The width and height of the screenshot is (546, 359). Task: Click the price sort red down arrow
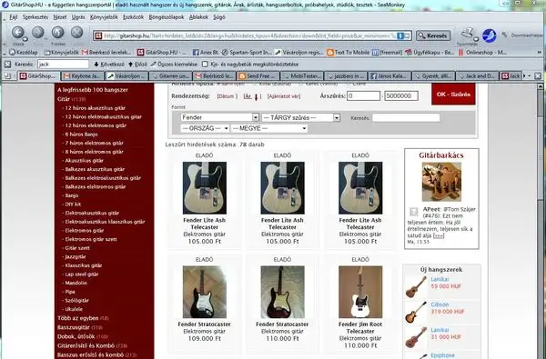coord(256,97)
